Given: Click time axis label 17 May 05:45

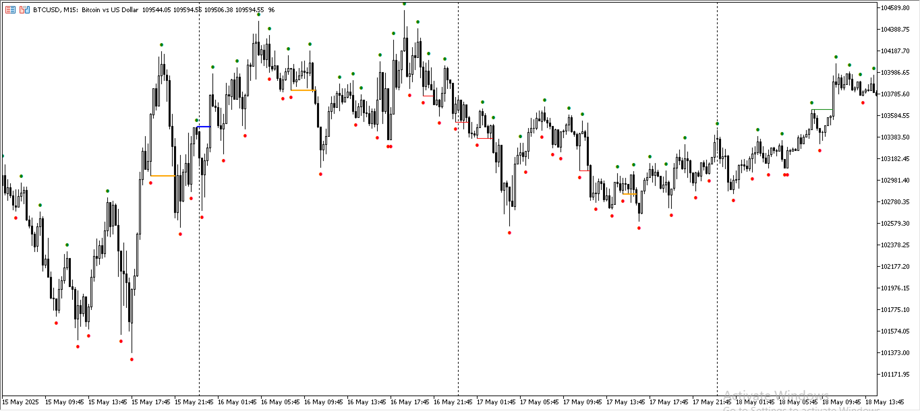Looking at the screenshot, I should pos(540,402).
